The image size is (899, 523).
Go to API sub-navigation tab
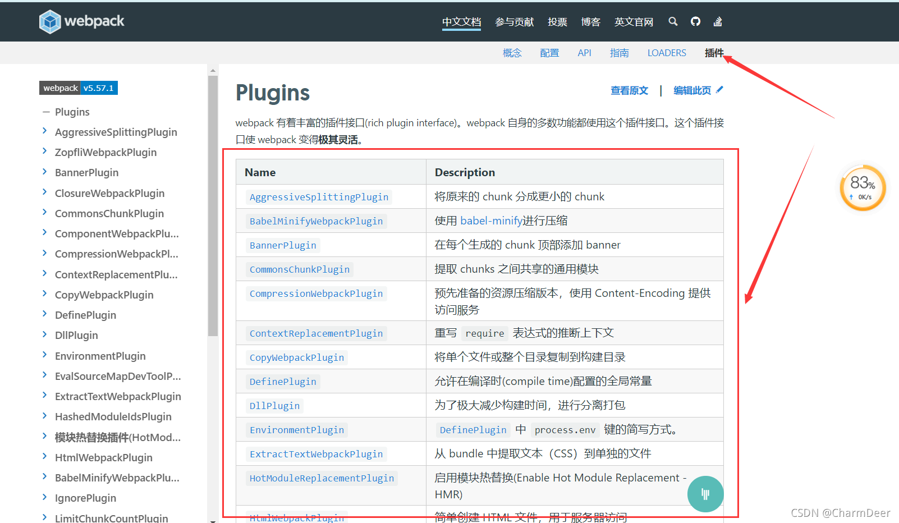coord(584,53)
